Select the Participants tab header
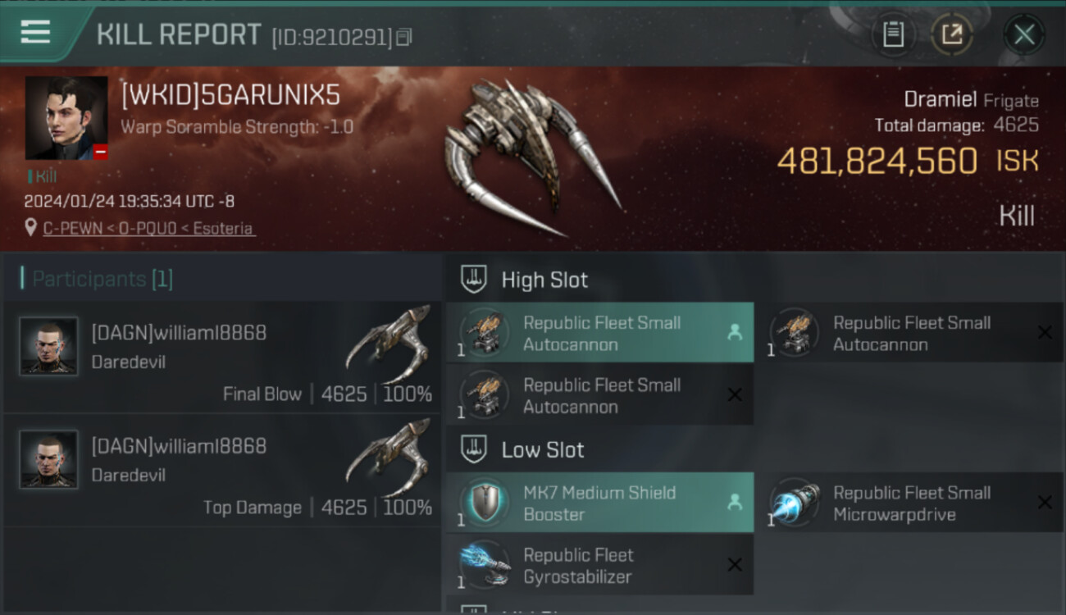 97,279
